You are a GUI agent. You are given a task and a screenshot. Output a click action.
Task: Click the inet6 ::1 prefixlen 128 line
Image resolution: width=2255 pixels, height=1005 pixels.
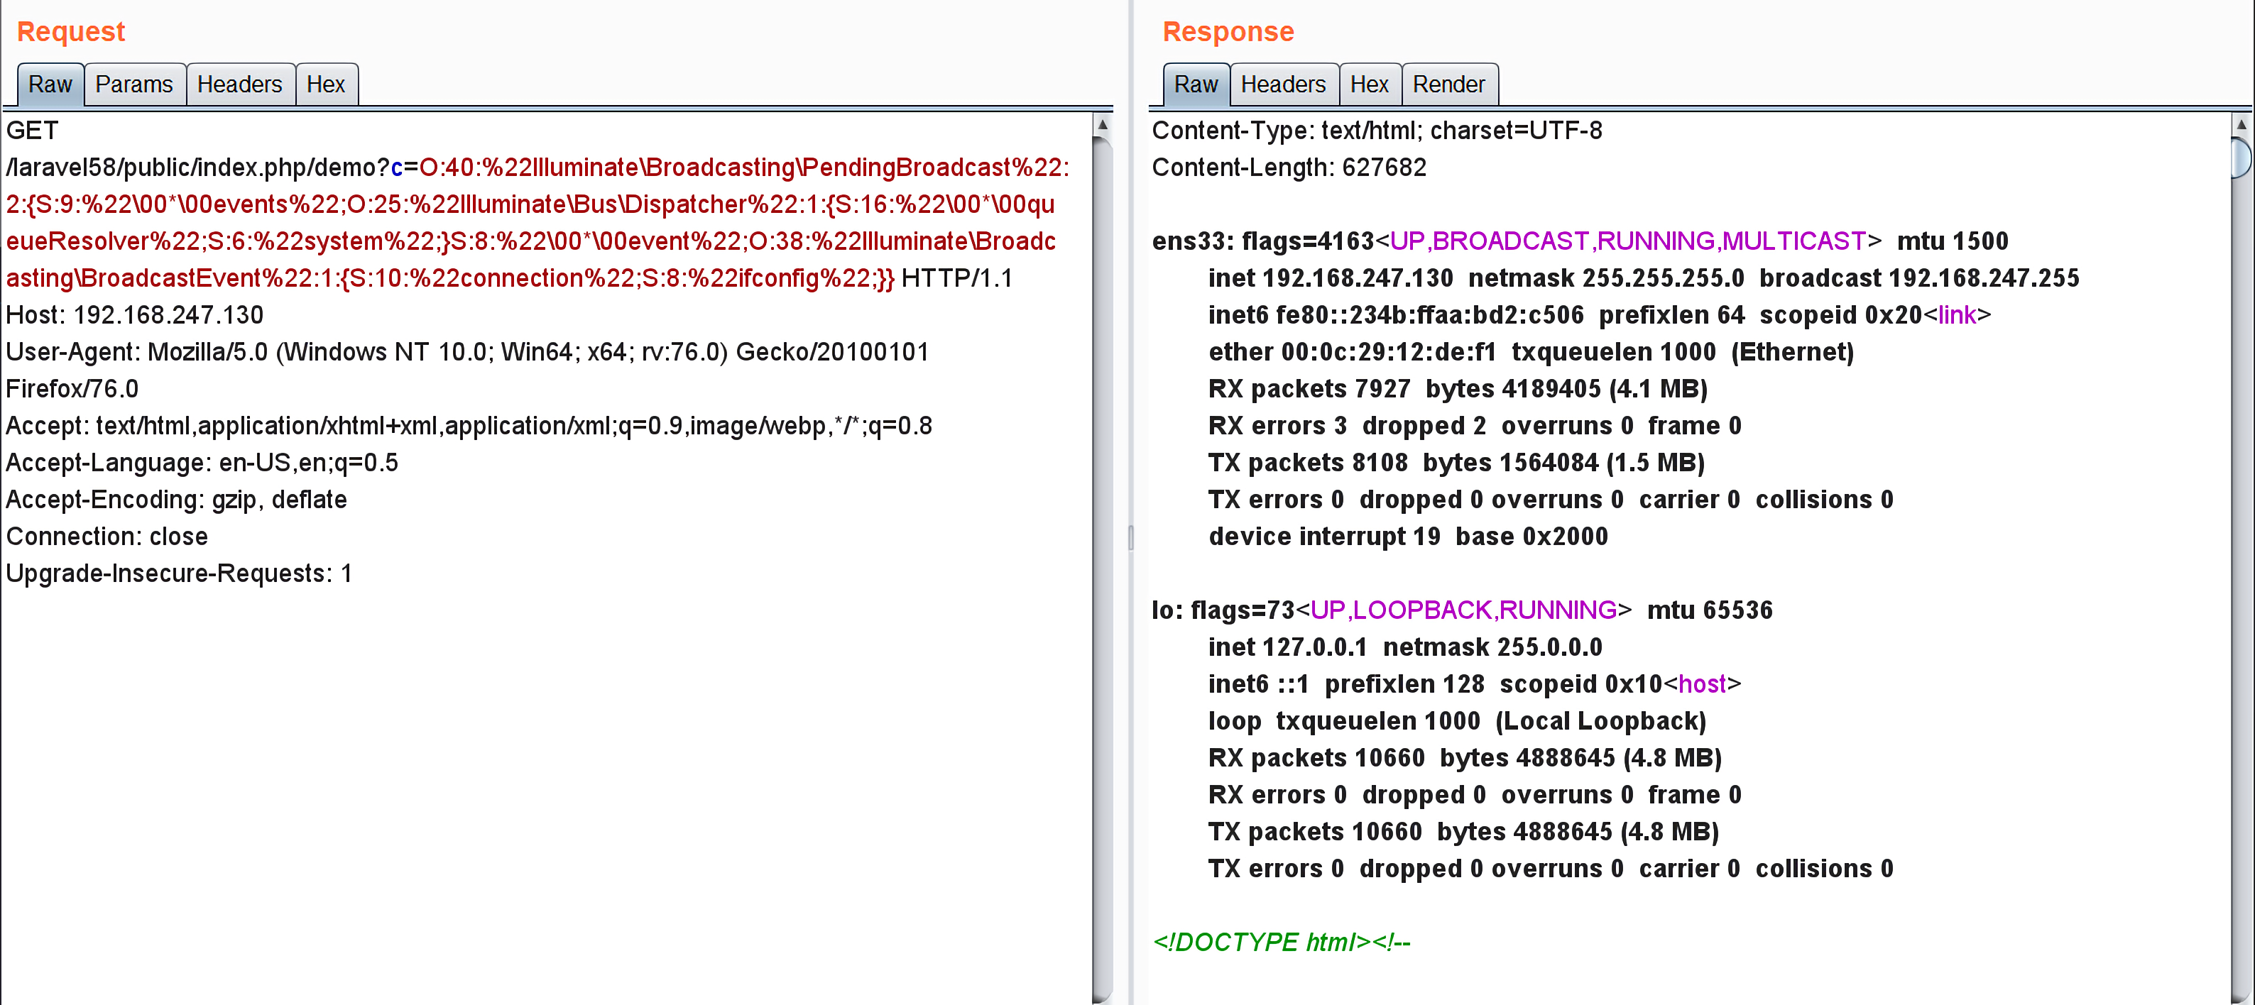1475,683
